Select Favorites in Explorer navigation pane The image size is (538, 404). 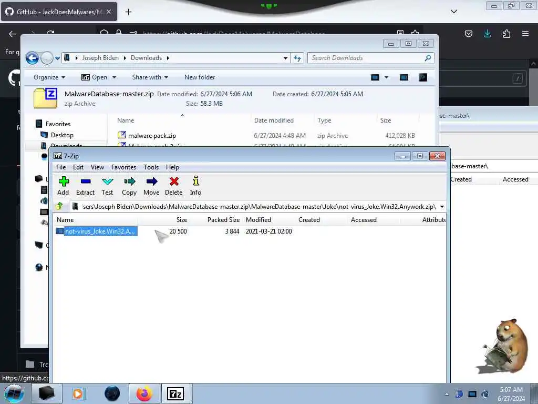58,124
